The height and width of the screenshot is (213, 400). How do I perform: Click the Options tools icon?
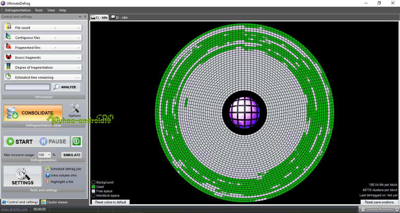click(x=75, y=109)
